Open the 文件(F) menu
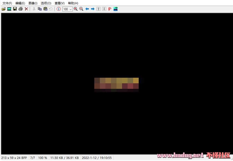This screenshot has width=233, height=161. pyautogui.click(x=7, y=3)
